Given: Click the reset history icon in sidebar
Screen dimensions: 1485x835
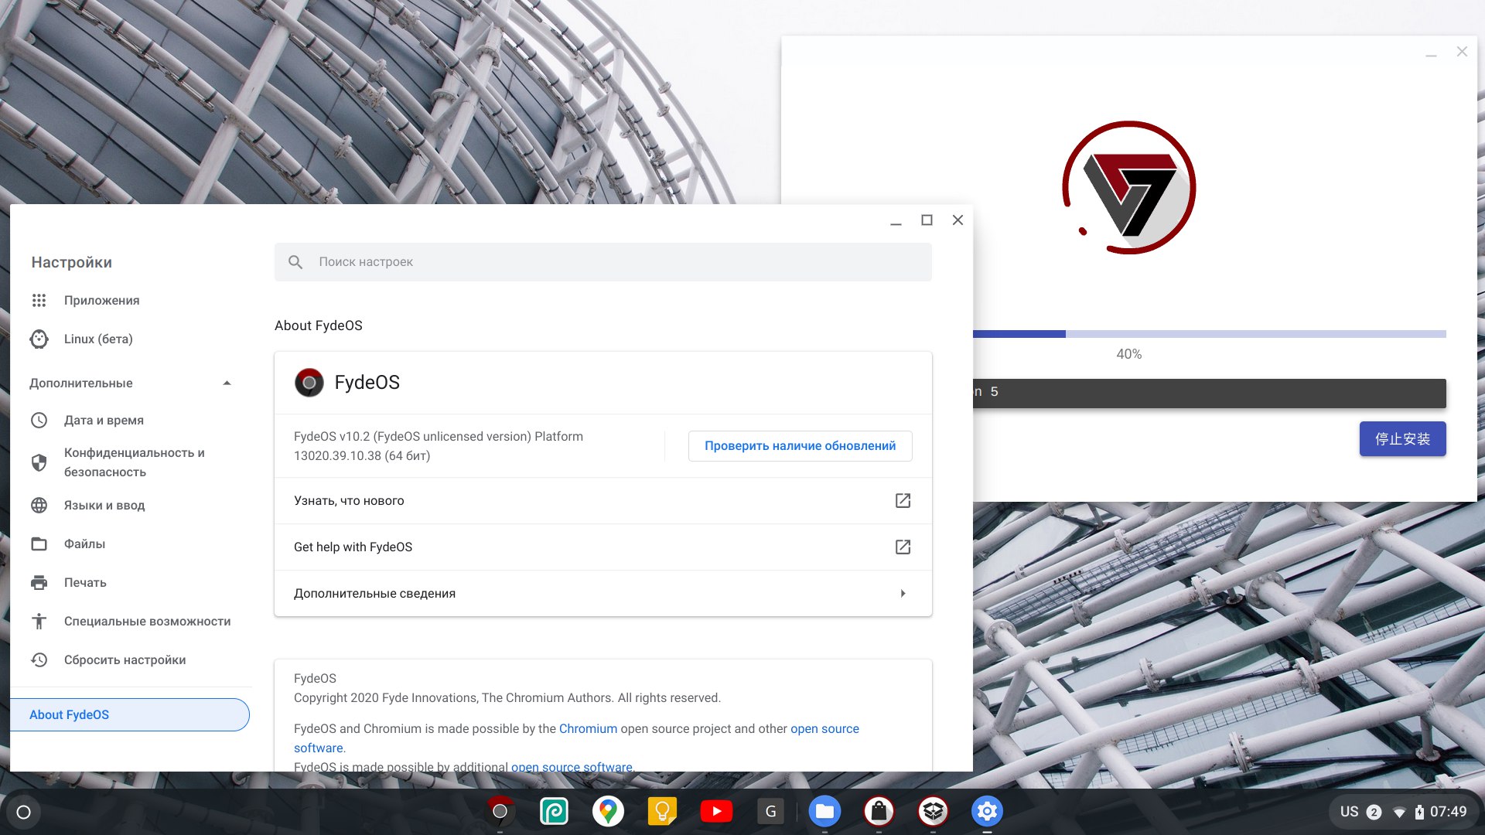Looking at the screenshot, I should click(x=39, y=659).
